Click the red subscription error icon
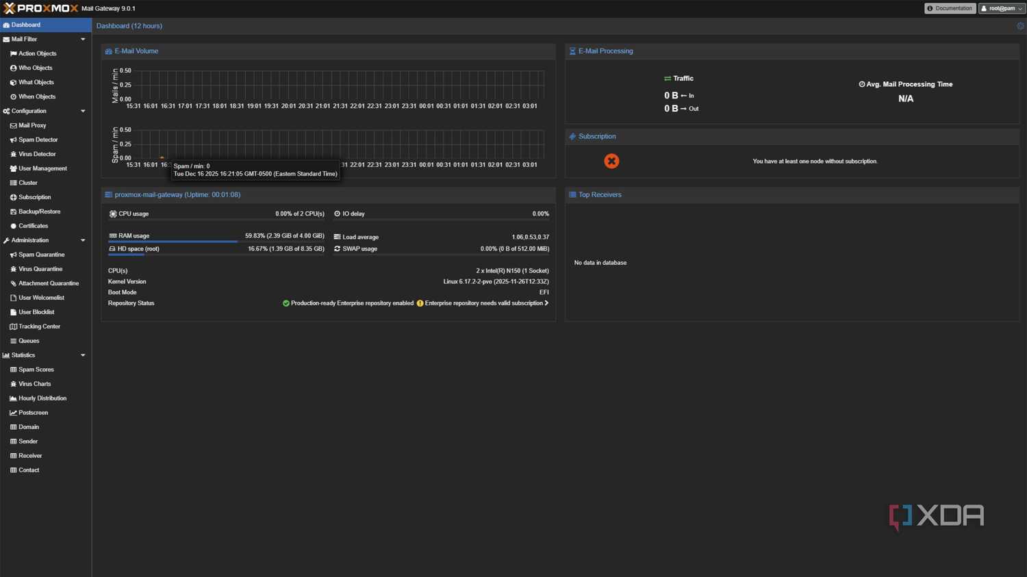The width and height of the screenshot is (1027, 577). 611,161
